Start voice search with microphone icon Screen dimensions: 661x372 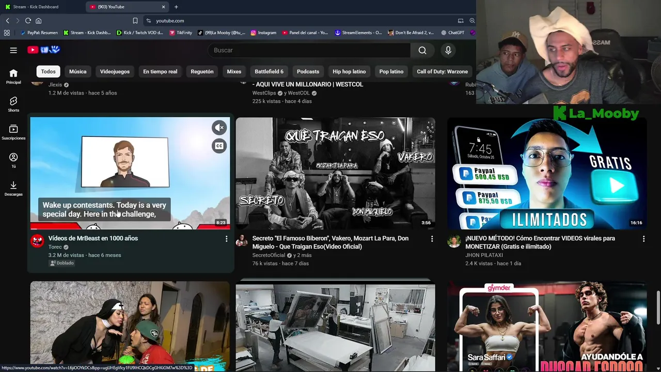[x=448, y=50]
